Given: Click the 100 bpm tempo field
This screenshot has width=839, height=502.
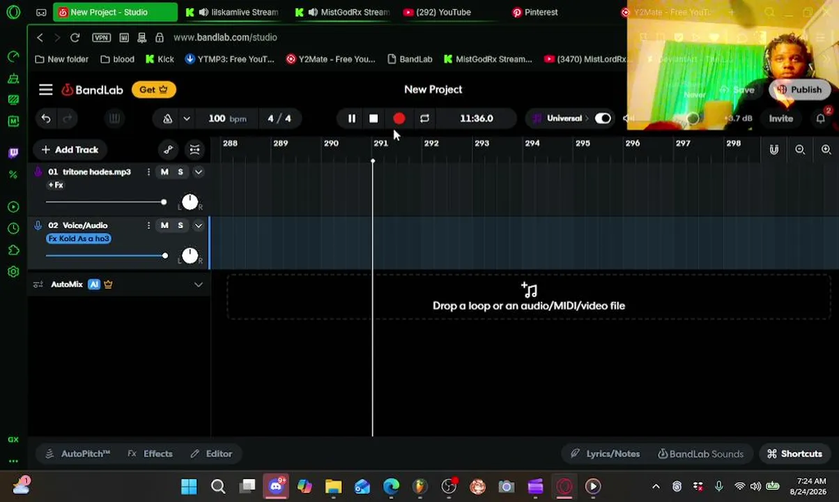Looking at the screenshot, I should [x=227, y=119].
